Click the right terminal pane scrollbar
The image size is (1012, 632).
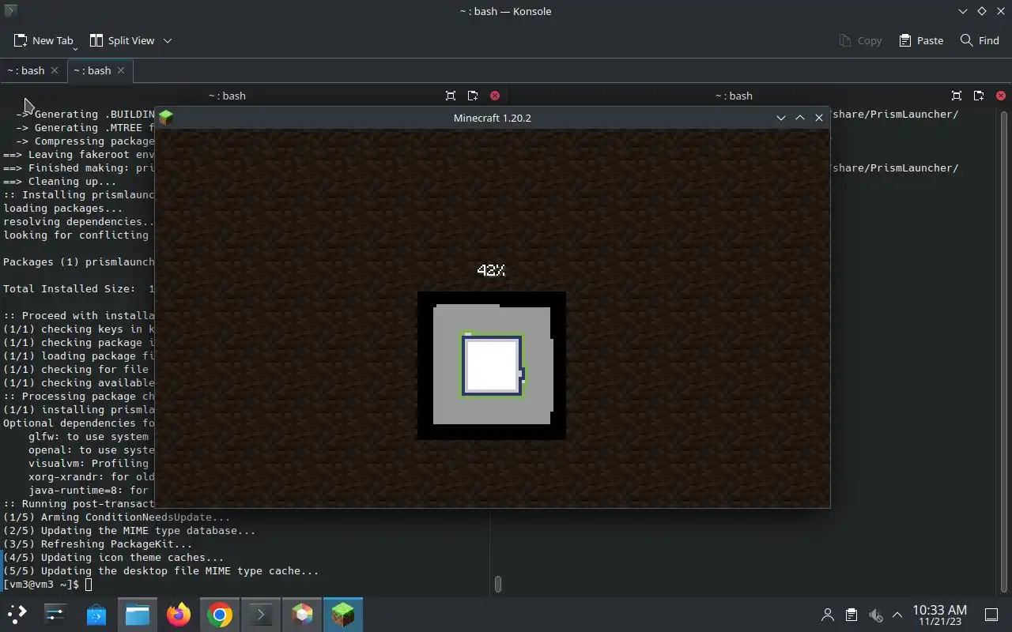1004,351
